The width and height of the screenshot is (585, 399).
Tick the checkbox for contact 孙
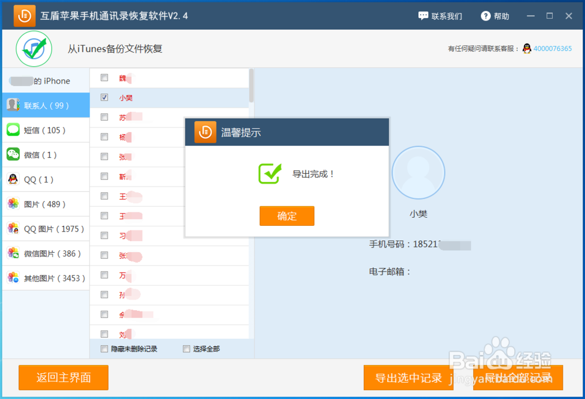pyautogui.click(x=105, y=295)
